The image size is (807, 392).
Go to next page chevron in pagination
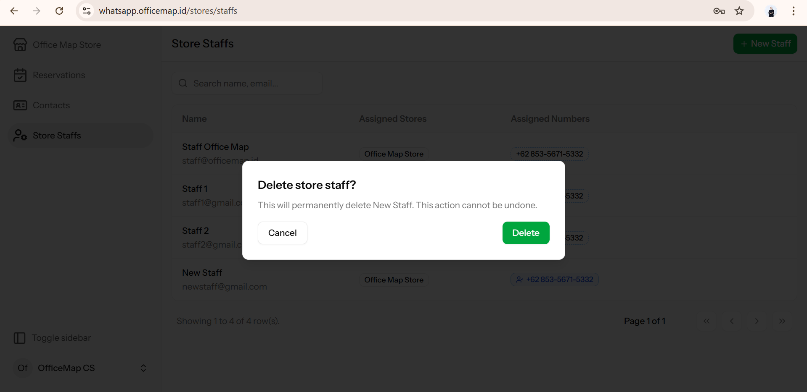[x=757, y=321]
